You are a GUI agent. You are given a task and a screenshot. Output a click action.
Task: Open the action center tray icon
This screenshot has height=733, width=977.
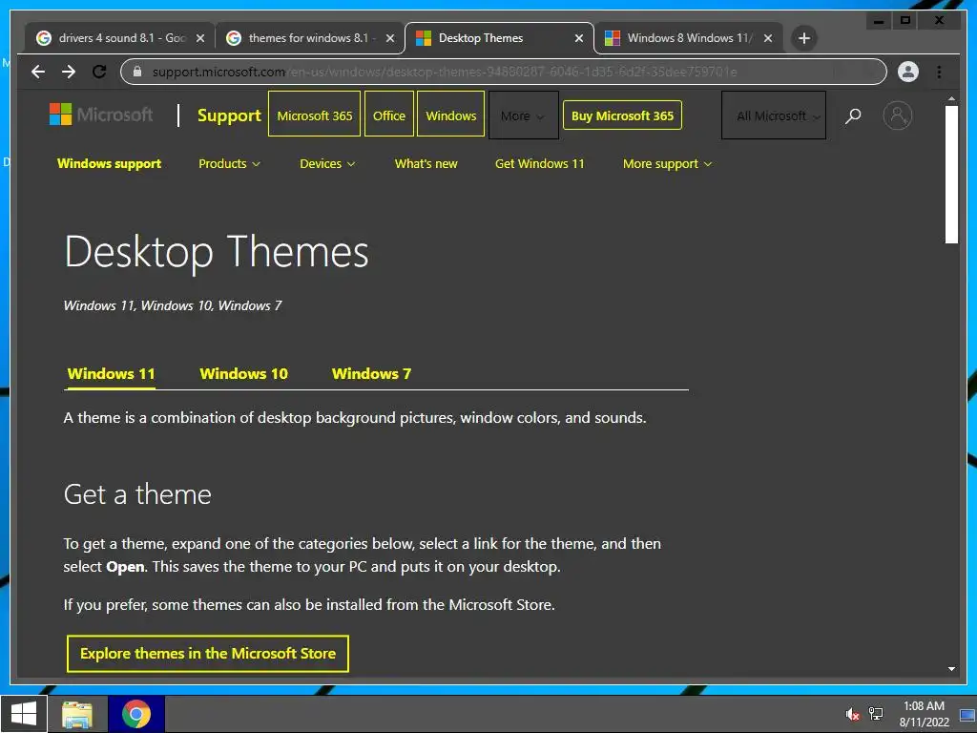click(967, 714)
